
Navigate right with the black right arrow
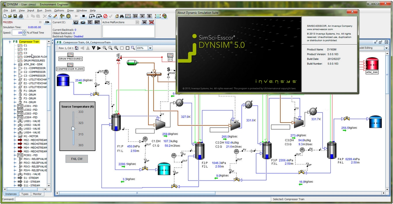(x=99, y=48)
